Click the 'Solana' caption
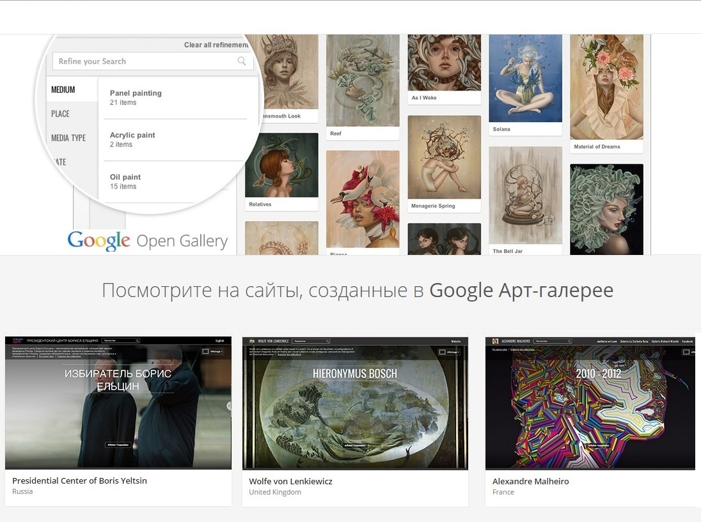 [x=501, y=129]
